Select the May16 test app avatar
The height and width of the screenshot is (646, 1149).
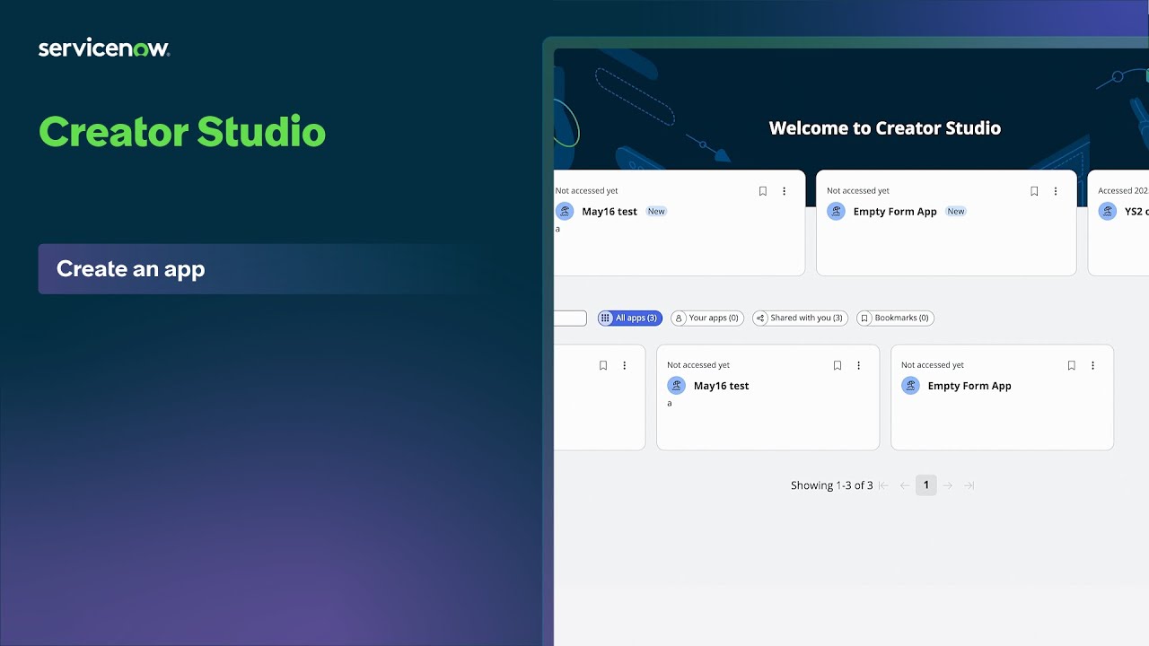point(564,211)
